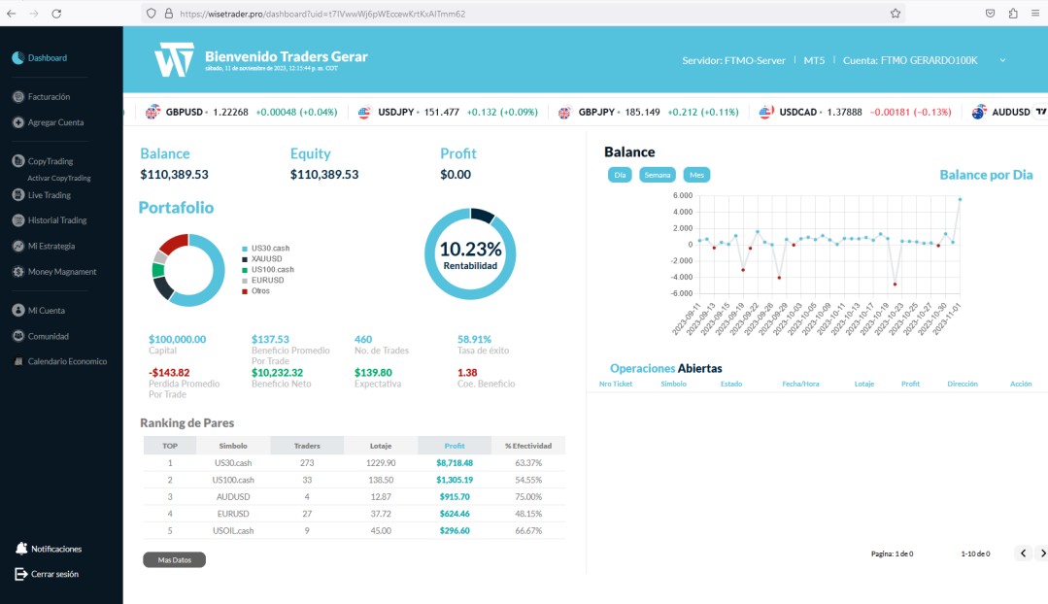Viewport: 1048px width, 604px height.
Task: Switch balance chart to Día view
Action: (620, 175)
